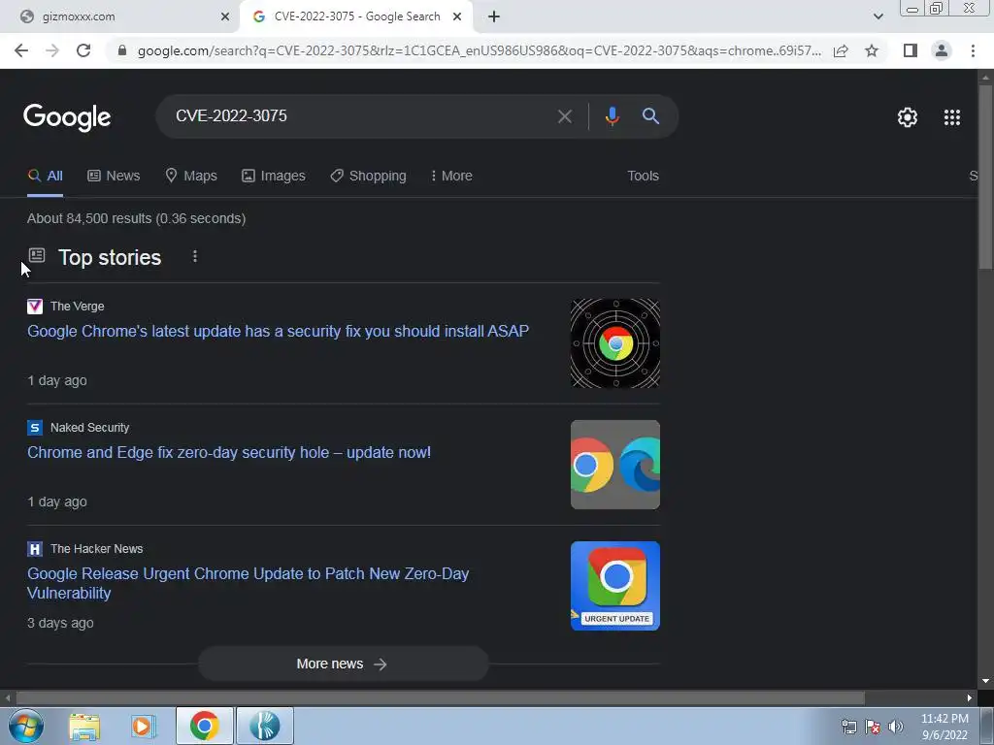Click the Verge story Chrome target thumbnail
The image size is (994, 745).
(614, 343)
